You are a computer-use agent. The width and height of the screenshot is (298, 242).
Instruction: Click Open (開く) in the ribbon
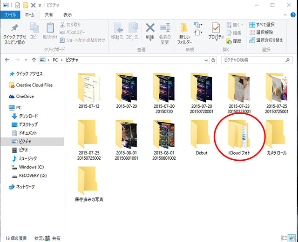pyautogui.click(x=235, y=25)
